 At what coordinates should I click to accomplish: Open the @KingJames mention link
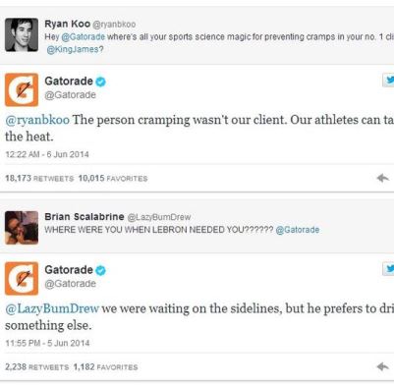pyautogui.click(x=75, y=49)
